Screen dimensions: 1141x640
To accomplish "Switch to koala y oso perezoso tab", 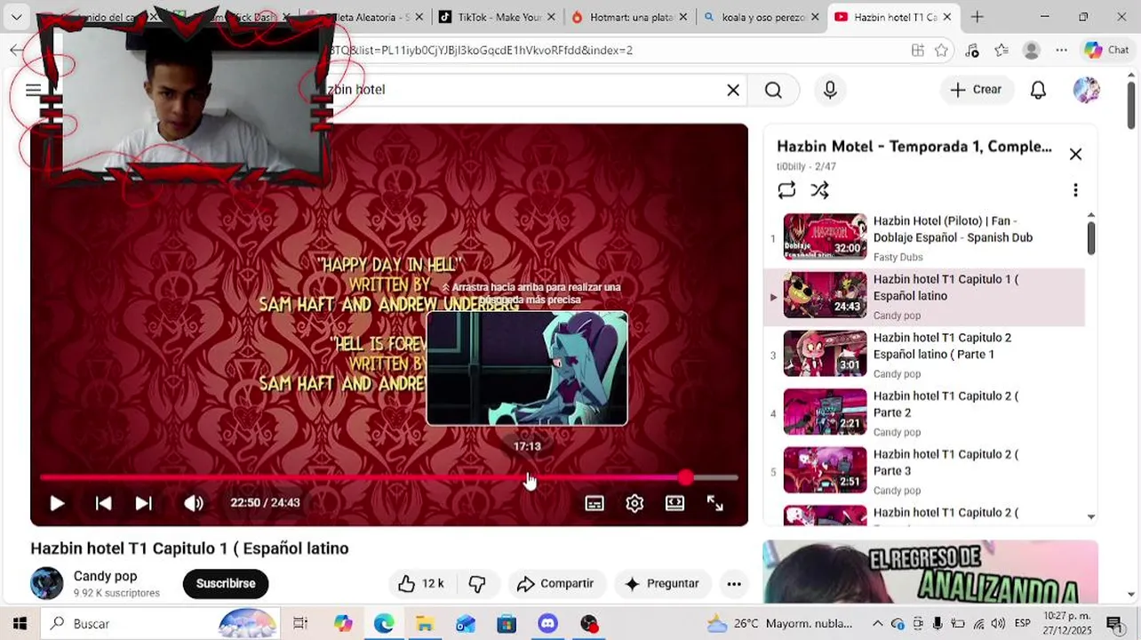I will [x=760, y=17].
